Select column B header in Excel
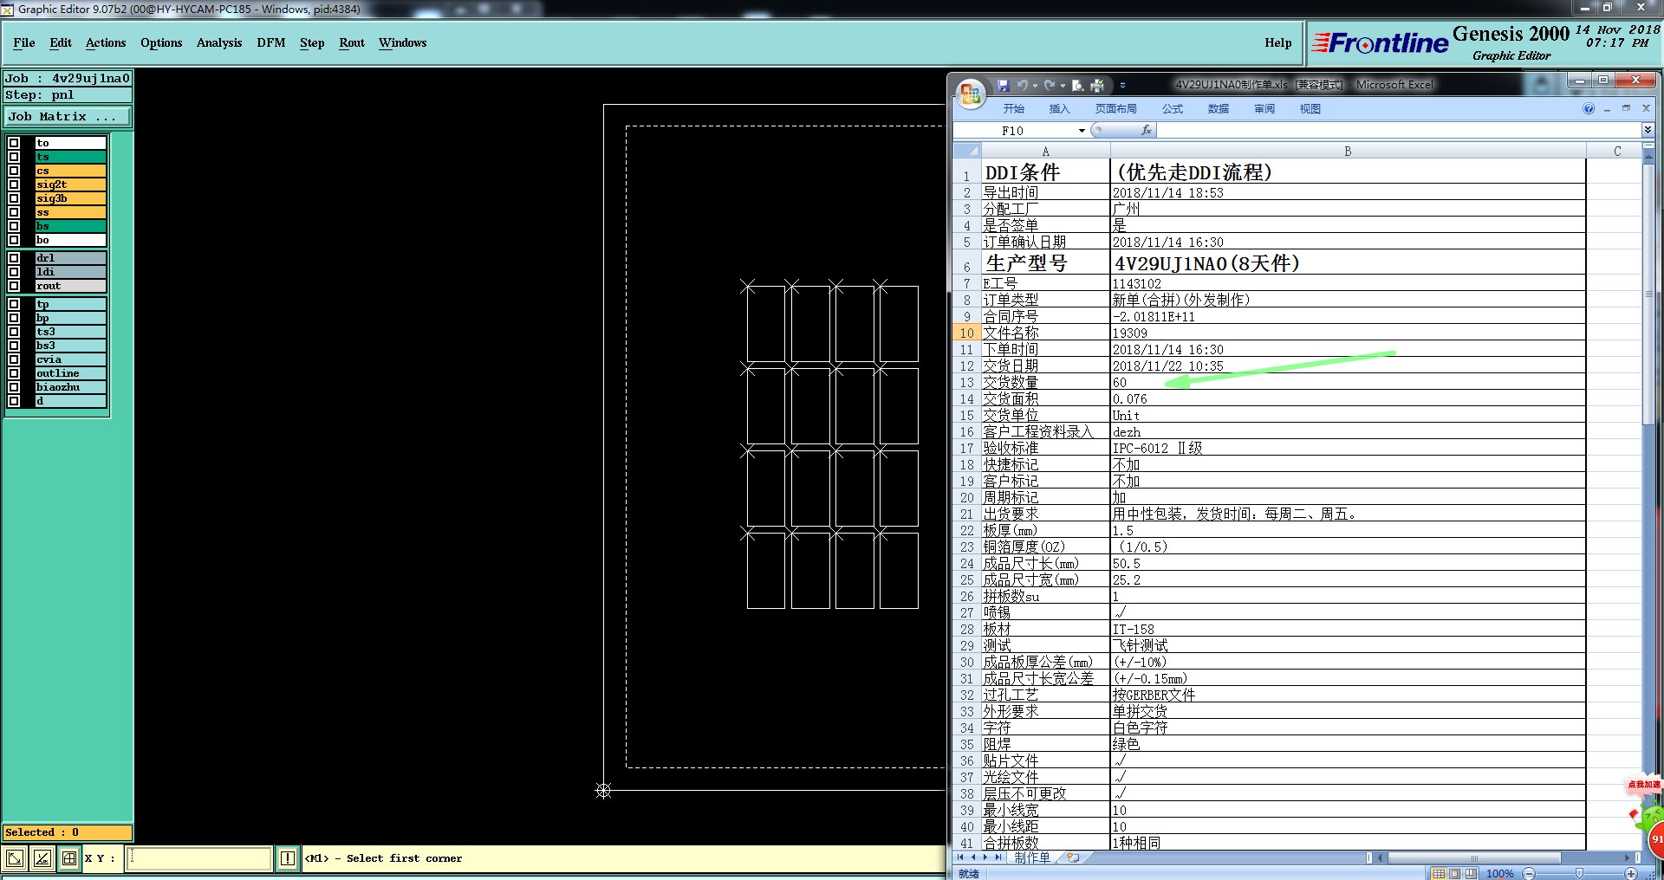 [1348, 151]
